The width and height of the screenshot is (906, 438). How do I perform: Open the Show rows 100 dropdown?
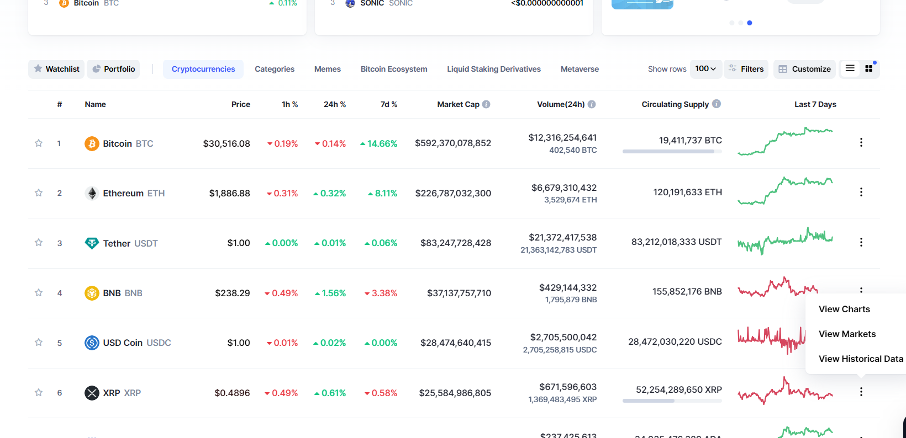point(705,69)
